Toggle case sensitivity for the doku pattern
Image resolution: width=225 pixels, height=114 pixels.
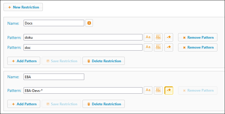(x=148, y=38)
